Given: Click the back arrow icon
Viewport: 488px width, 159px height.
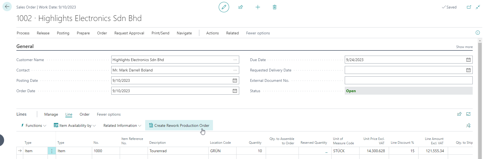Looking at the screenshot, I should (7, 7).
